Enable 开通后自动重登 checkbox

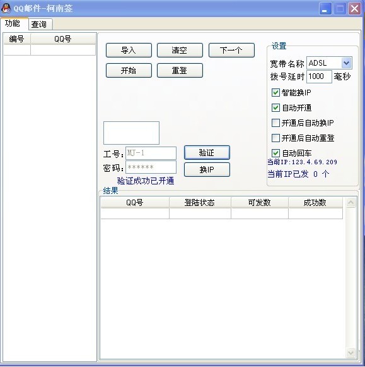(275, 138)
